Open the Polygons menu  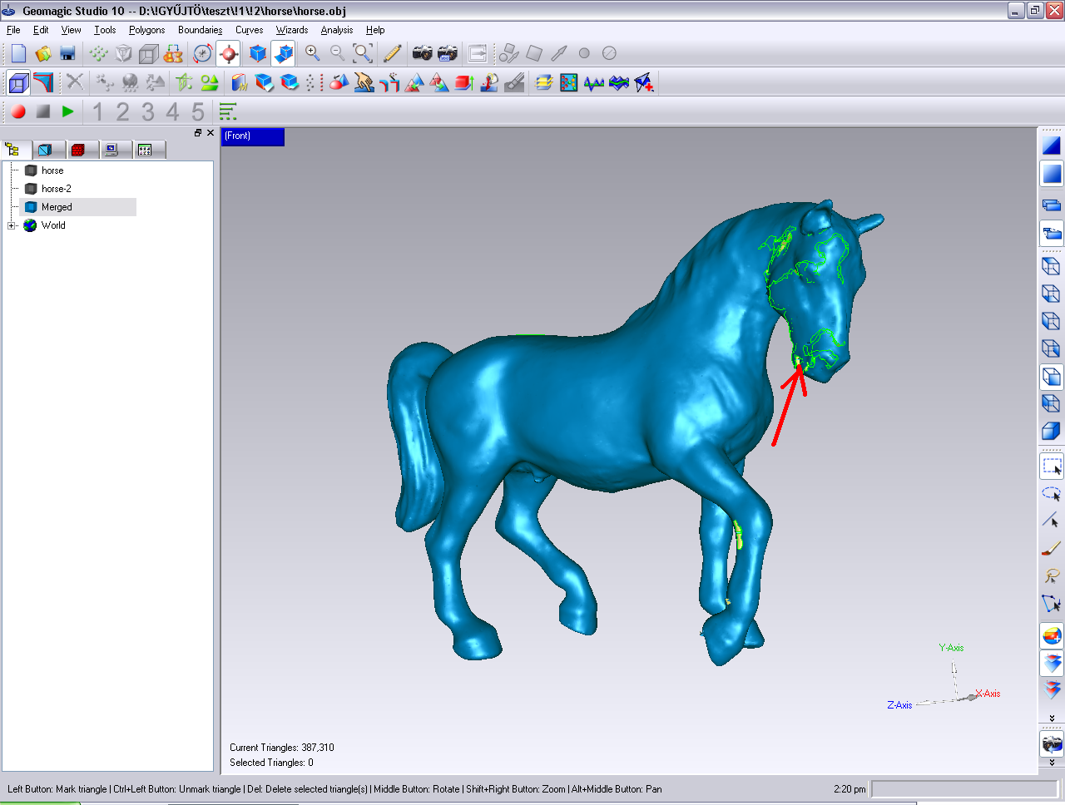click(x=146, y=30)
